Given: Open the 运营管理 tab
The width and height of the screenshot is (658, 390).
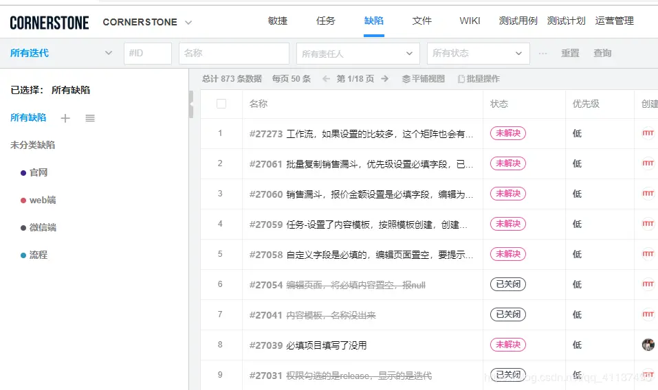Looking at the screenshot, I should click(x=615, y=21).
